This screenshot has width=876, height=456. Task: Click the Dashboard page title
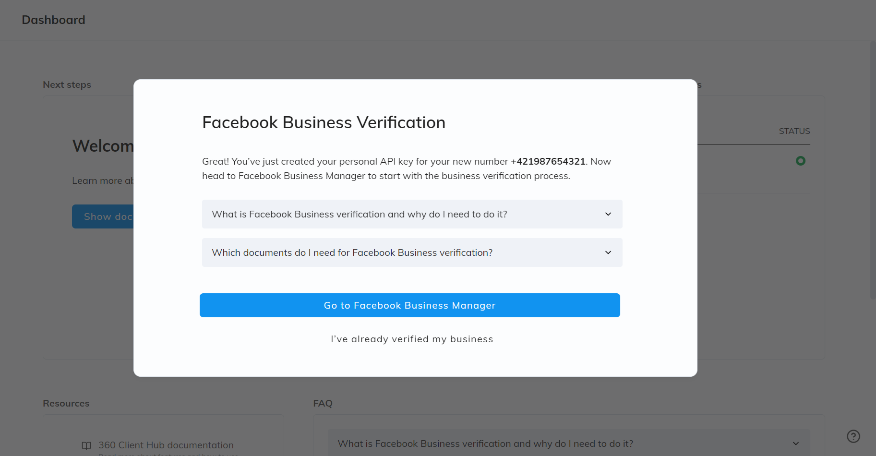point(53,20)
